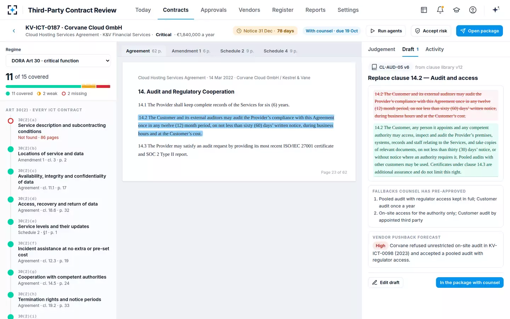Switch to the Activity tab
This screenshot has width=510, height=319.
coord(435,49)
